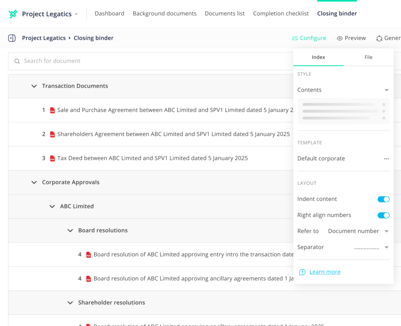
Task: Open the Documents list tab
Action: (224, 14)
